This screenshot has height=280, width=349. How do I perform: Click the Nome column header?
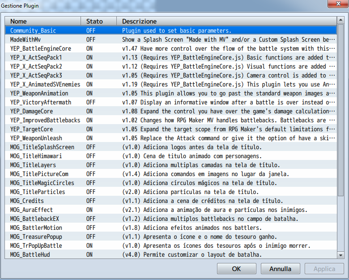point(43,21)
